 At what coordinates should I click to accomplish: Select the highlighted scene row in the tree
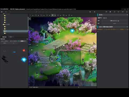click(15, 31)
